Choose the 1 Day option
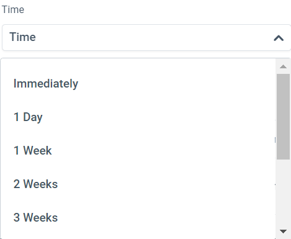 [138, 117]
